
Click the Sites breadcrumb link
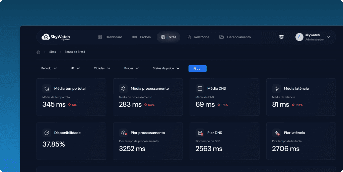53,52
